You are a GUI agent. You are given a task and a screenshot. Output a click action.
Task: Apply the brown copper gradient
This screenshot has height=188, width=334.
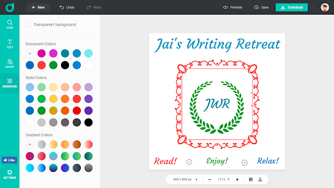click(x=77, y=144)
